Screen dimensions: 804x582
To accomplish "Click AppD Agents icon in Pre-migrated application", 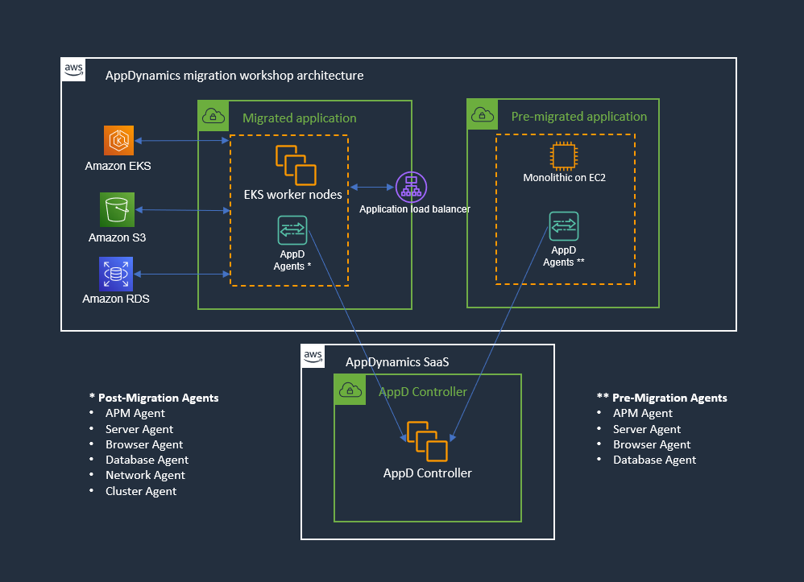I will click(x=563, y=226).
